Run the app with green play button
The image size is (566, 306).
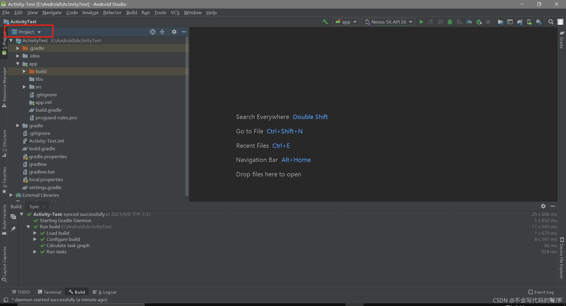click(421, 22)
